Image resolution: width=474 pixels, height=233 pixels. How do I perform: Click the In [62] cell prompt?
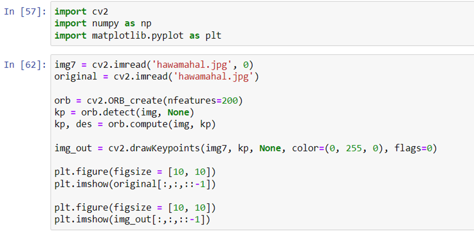pos(25,65)
